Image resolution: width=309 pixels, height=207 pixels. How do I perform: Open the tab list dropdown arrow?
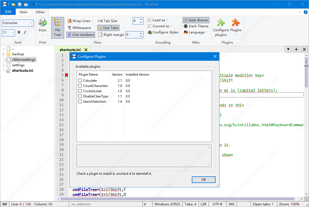288,49
